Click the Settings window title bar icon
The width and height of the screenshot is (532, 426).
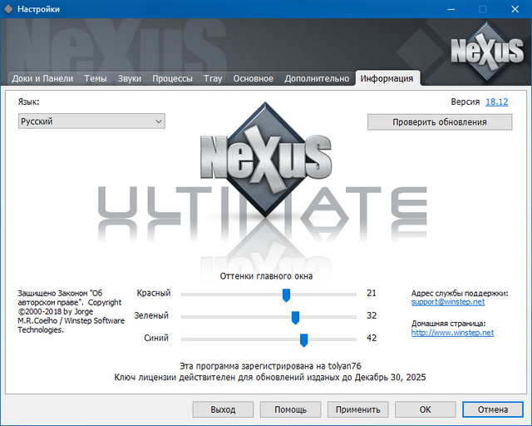(x=8, y=8)
